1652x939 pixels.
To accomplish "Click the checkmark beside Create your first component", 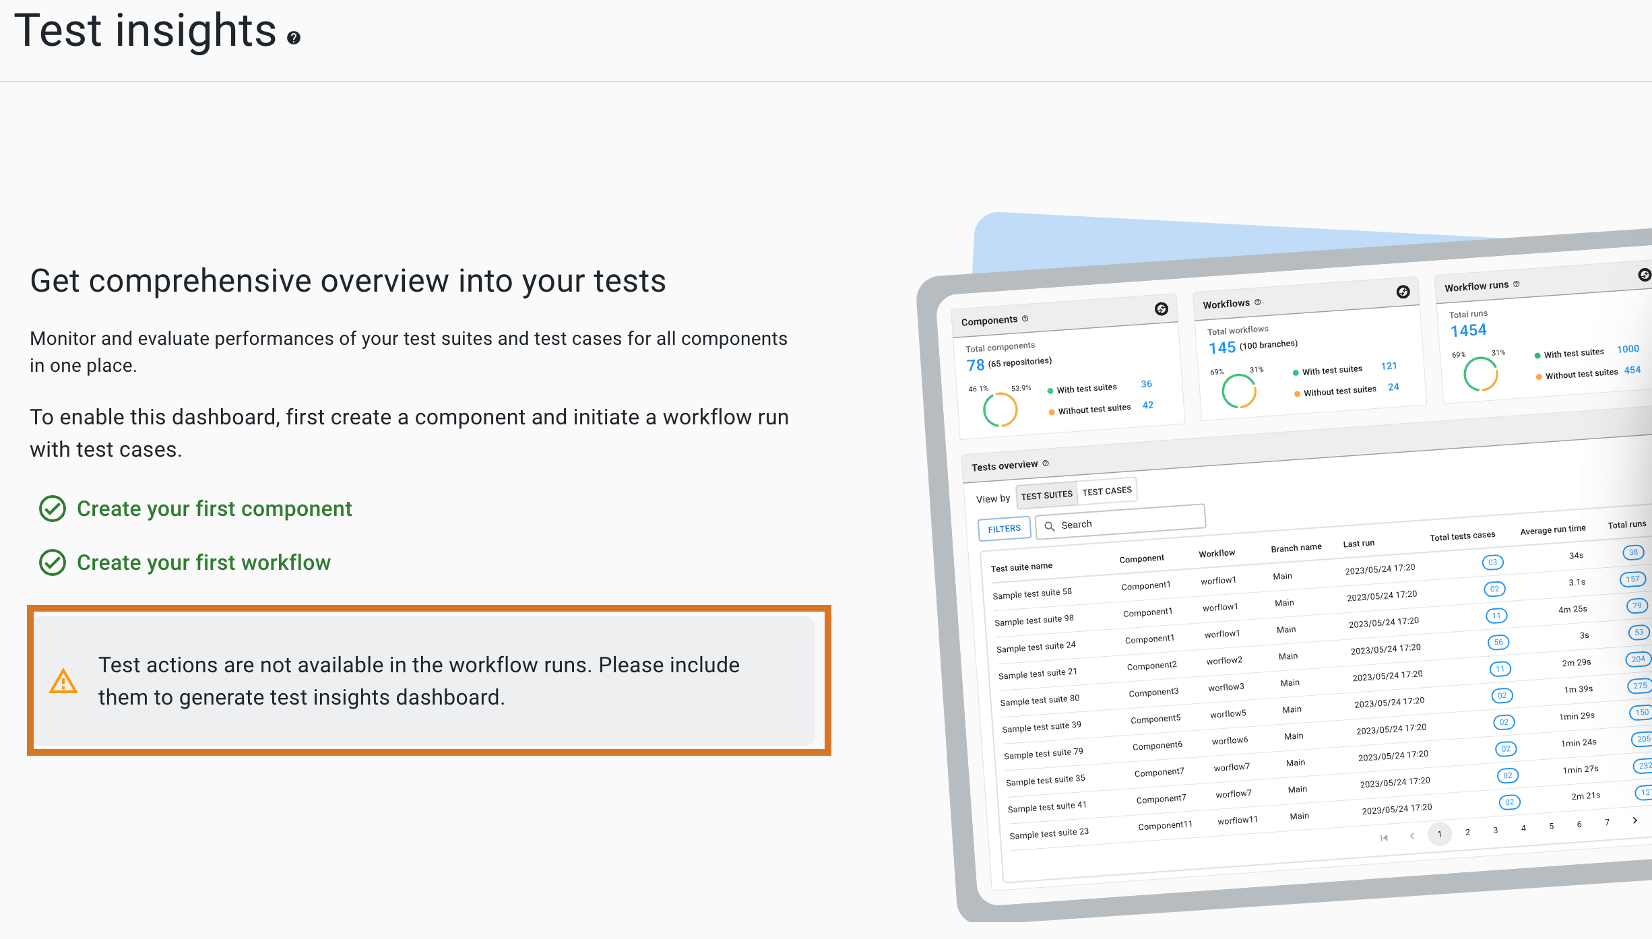I will 53,509.
